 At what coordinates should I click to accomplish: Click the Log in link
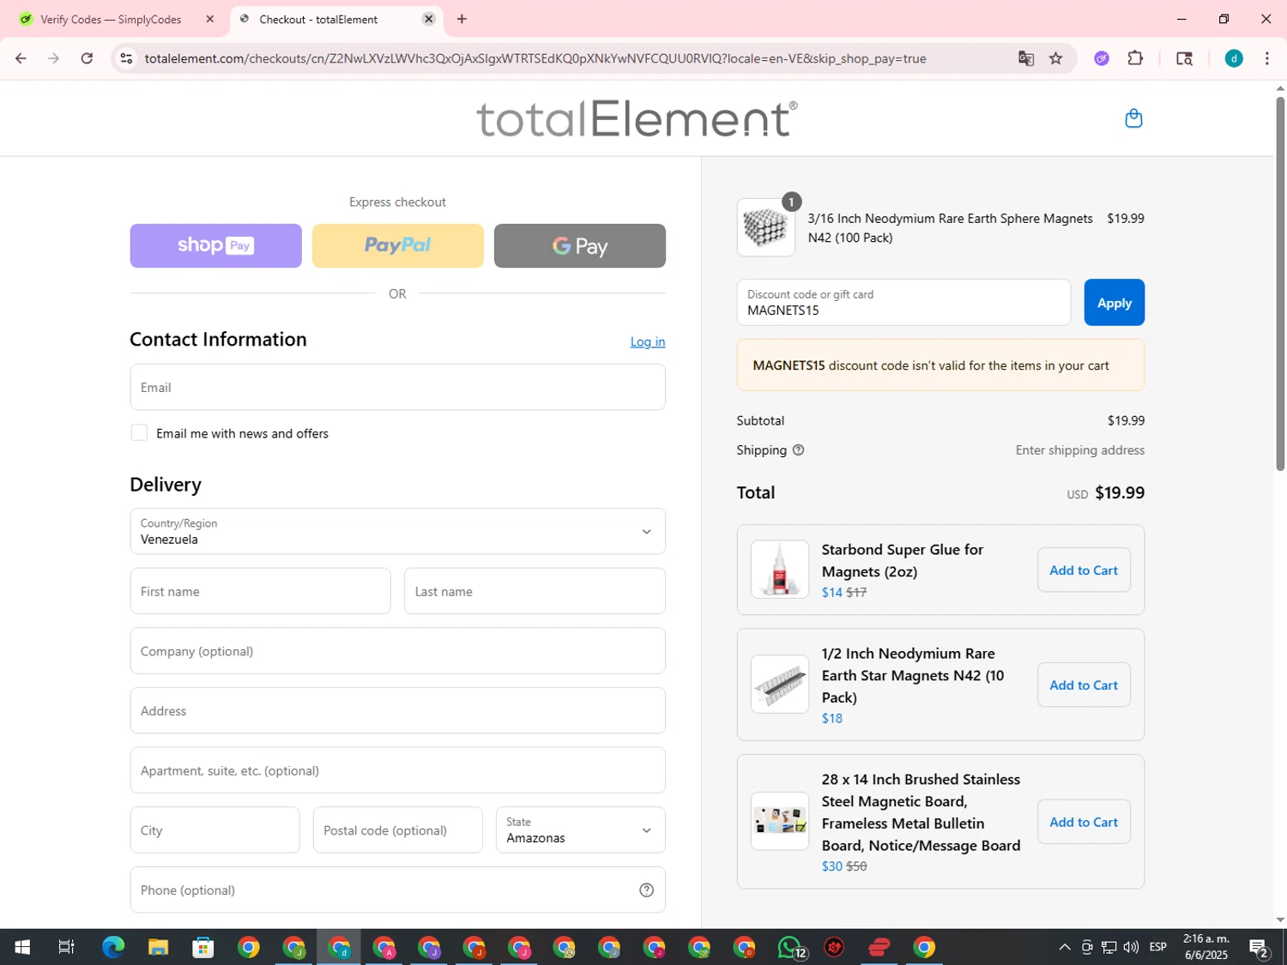[648, 341]
